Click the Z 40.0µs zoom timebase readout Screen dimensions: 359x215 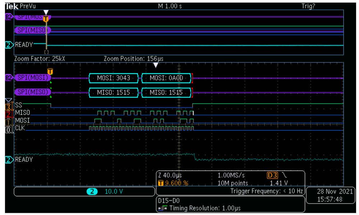tap(170, 176)
